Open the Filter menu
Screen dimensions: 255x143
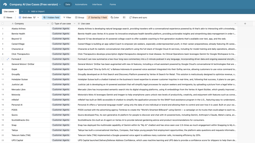67,17
